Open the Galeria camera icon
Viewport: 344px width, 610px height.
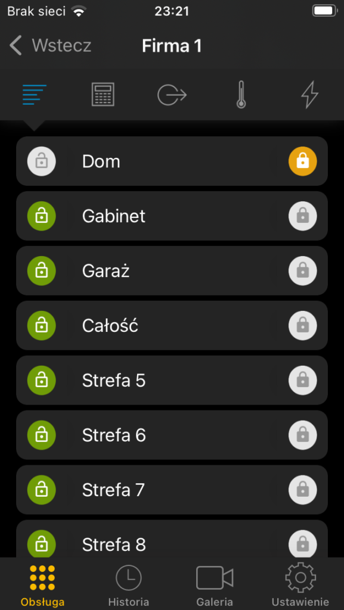coord(215,578)
